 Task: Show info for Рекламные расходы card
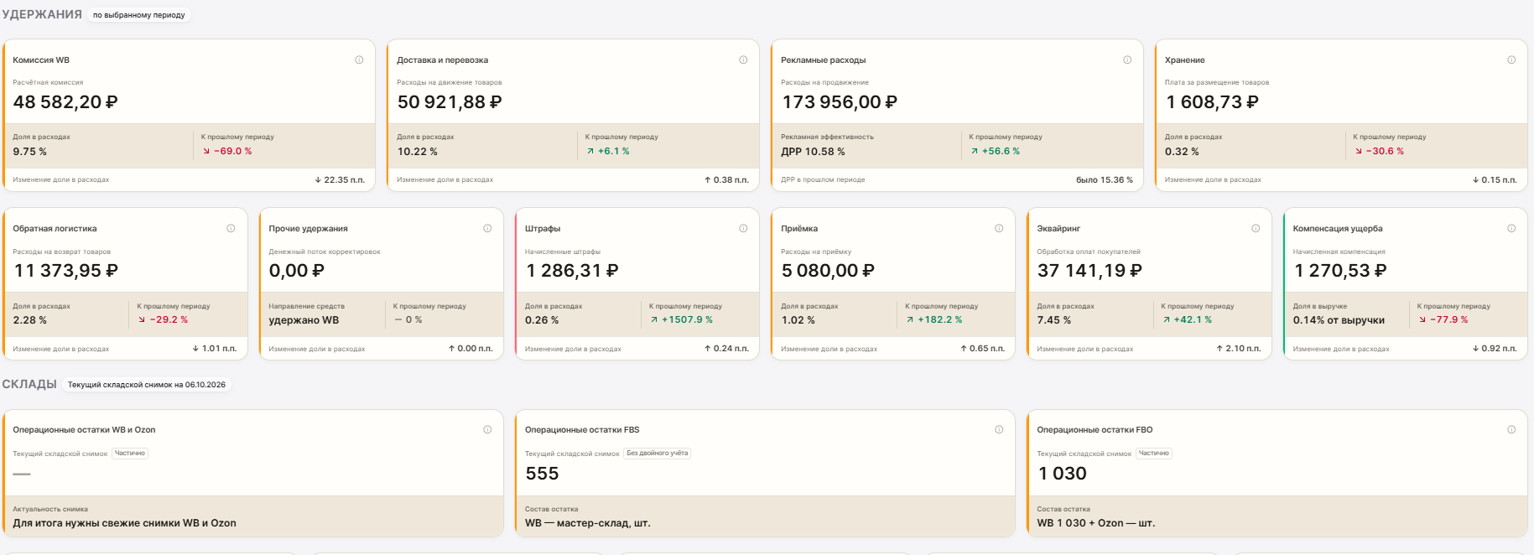point(1127,60)
